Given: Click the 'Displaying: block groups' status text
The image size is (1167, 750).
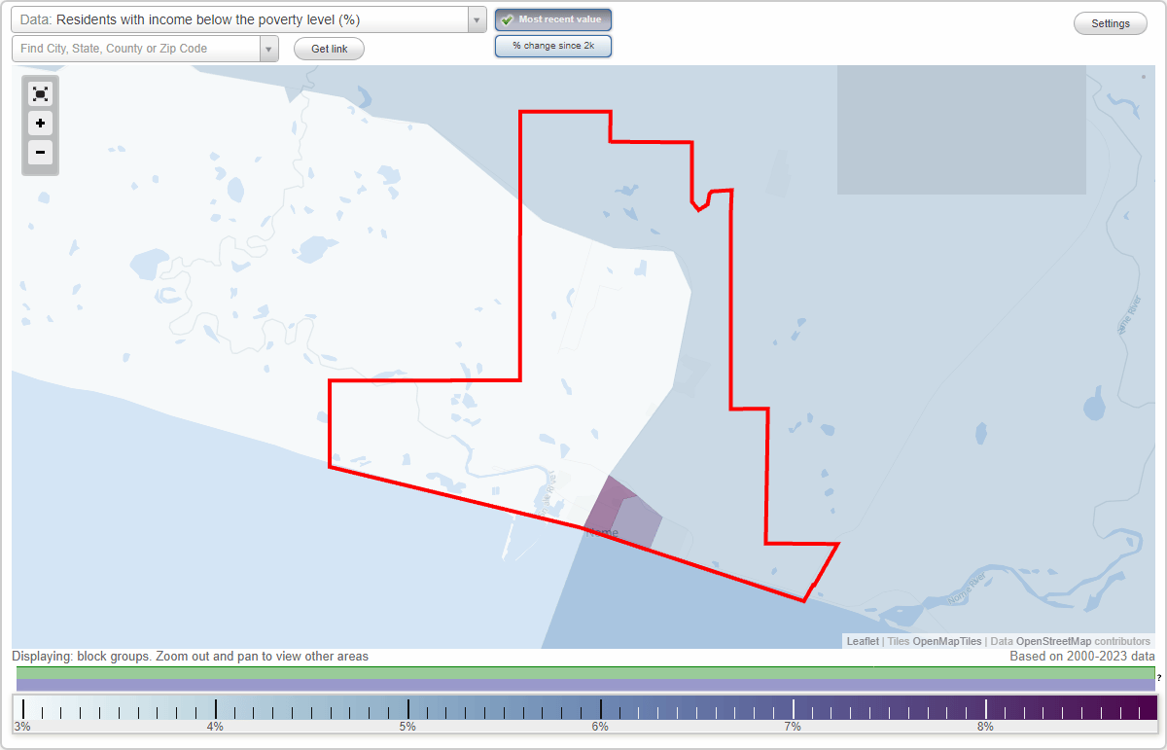Looking at the screenshot, I should 191,657.
